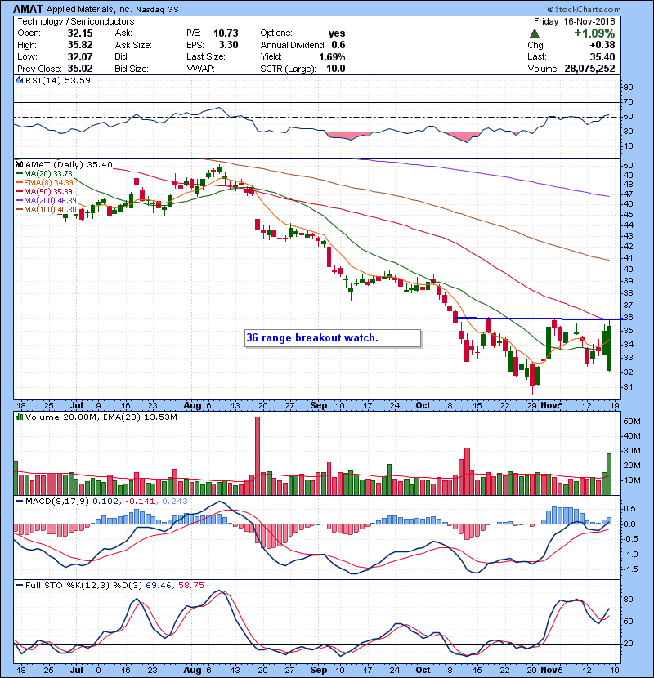
Task: Click the RSI value 53.59
Action: click(x=76, y=80)
